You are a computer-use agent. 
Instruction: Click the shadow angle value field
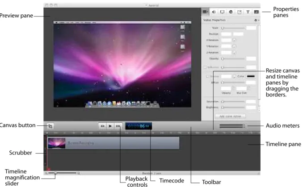[x=226, y=76]
